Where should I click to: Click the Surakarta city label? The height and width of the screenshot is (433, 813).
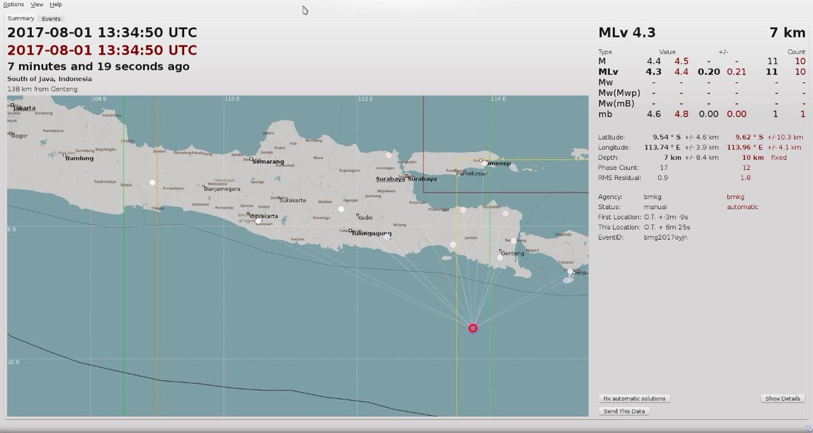pyautogui.click(x=293, y=201)
